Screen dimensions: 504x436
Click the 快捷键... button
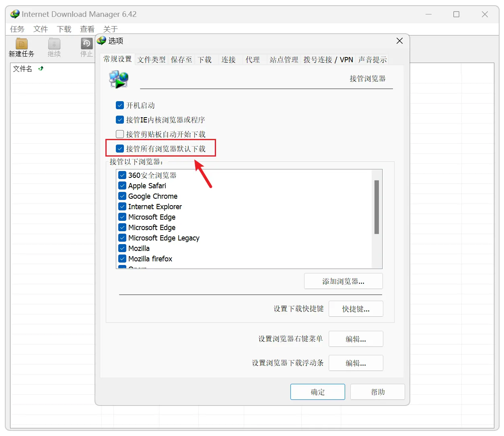(356, 309)
